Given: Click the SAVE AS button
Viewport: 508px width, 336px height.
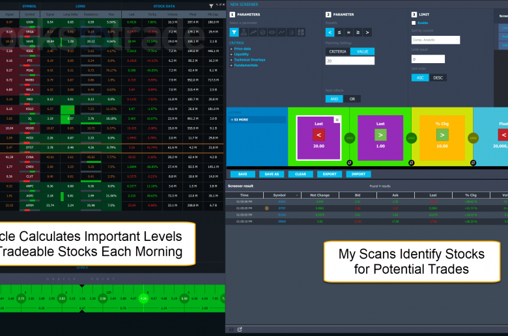Looking at the screenshot, I should pyautogui.click(x=269, y=175).
